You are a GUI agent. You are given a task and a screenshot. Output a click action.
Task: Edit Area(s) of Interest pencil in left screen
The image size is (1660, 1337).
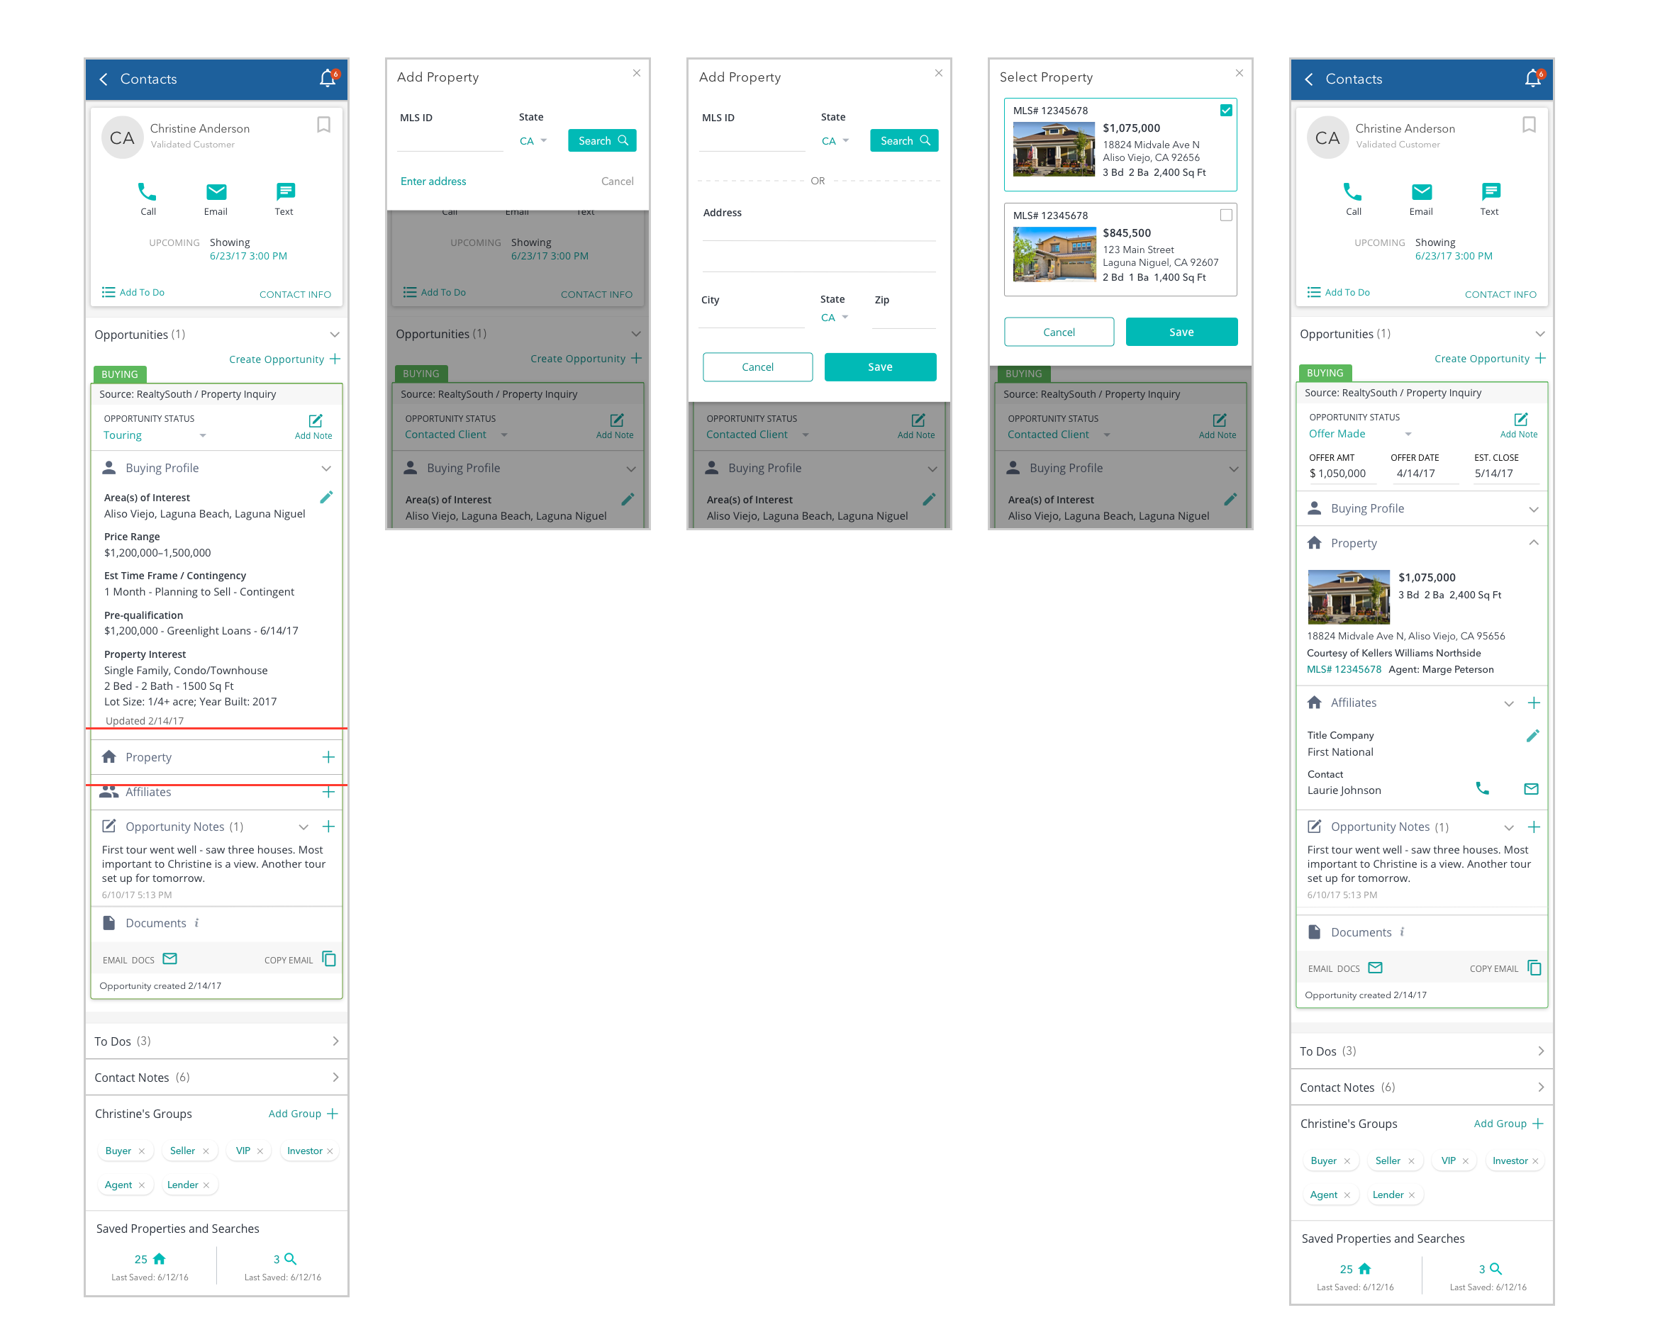tap(327, 498)
